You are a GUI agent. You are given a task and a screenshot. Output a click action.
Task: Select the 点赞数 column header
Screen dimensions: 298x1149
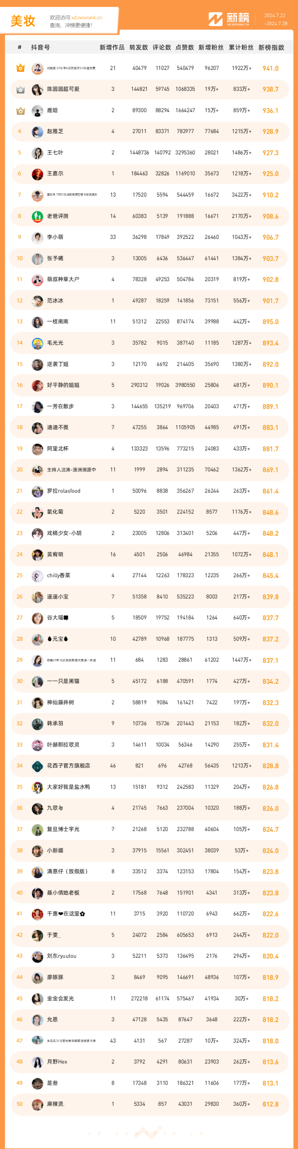click(184, 47)
